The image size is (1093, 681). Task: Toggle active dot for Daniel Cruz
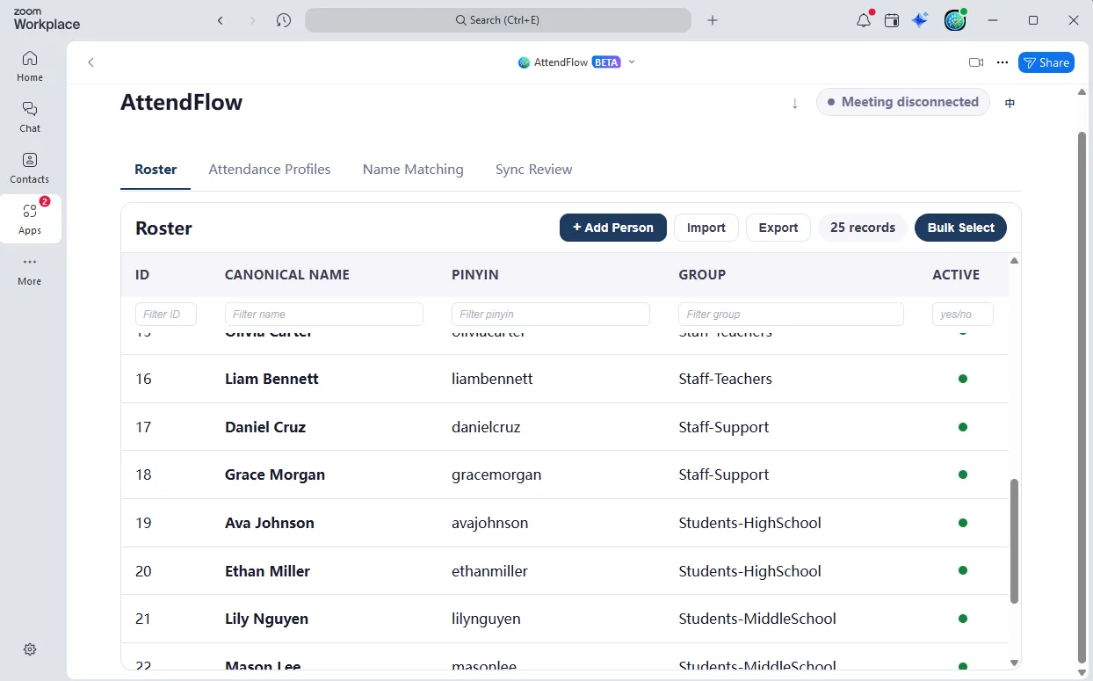coord(963,427)
